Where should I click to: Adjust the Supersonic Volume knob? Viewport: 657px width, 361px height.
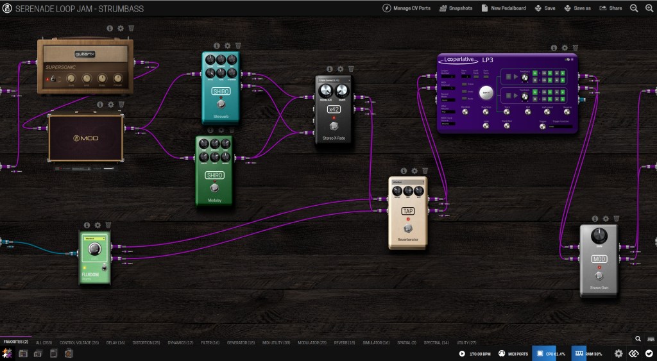pos(118,78)
